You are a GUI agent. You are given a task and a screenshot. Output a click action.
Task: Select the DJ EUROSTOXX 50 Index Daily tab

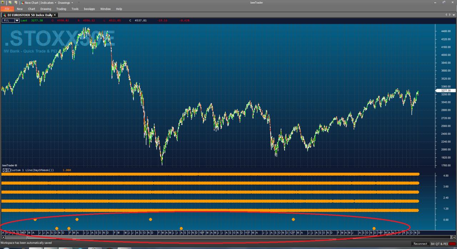29,15
